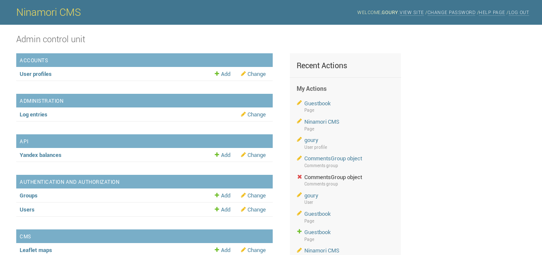Open the Guestbook page from recent actions

tap(317, 103)
